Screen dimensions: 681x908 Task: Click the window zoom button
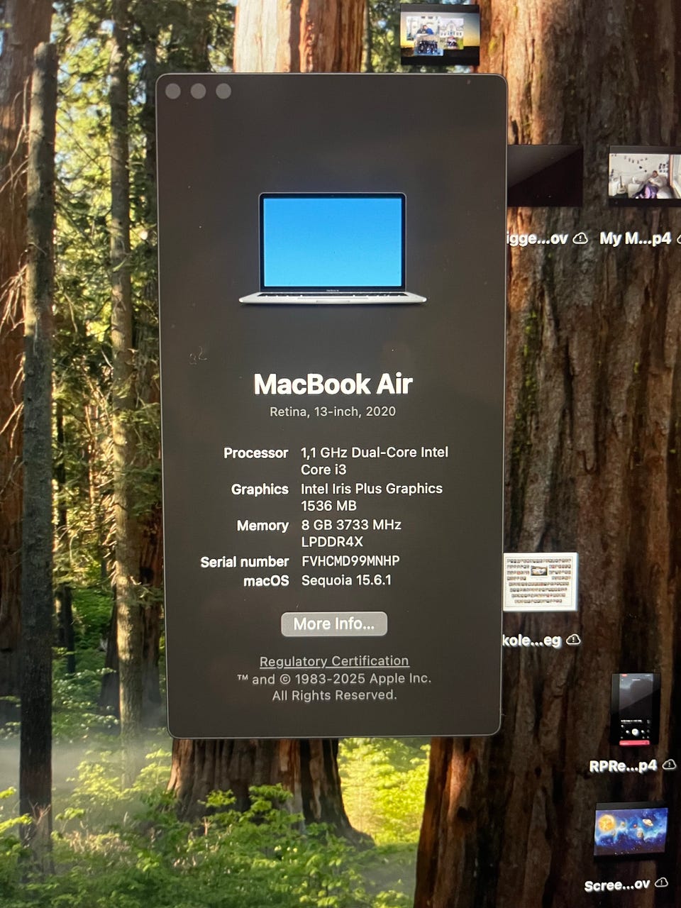tap(223, 91)
